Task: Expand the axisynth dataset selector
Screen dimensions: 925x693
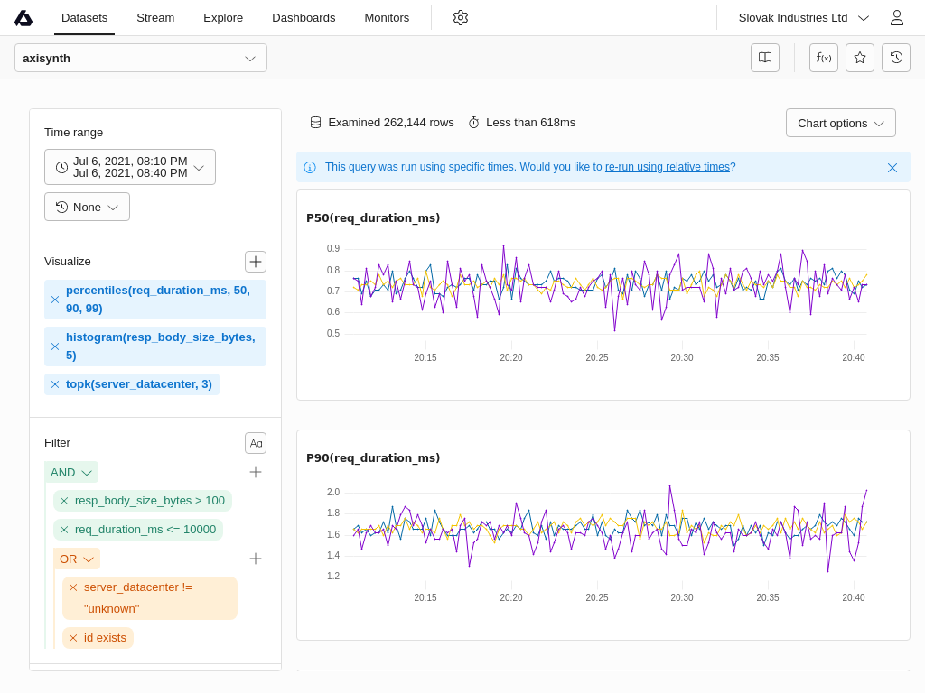Action: 141,58
